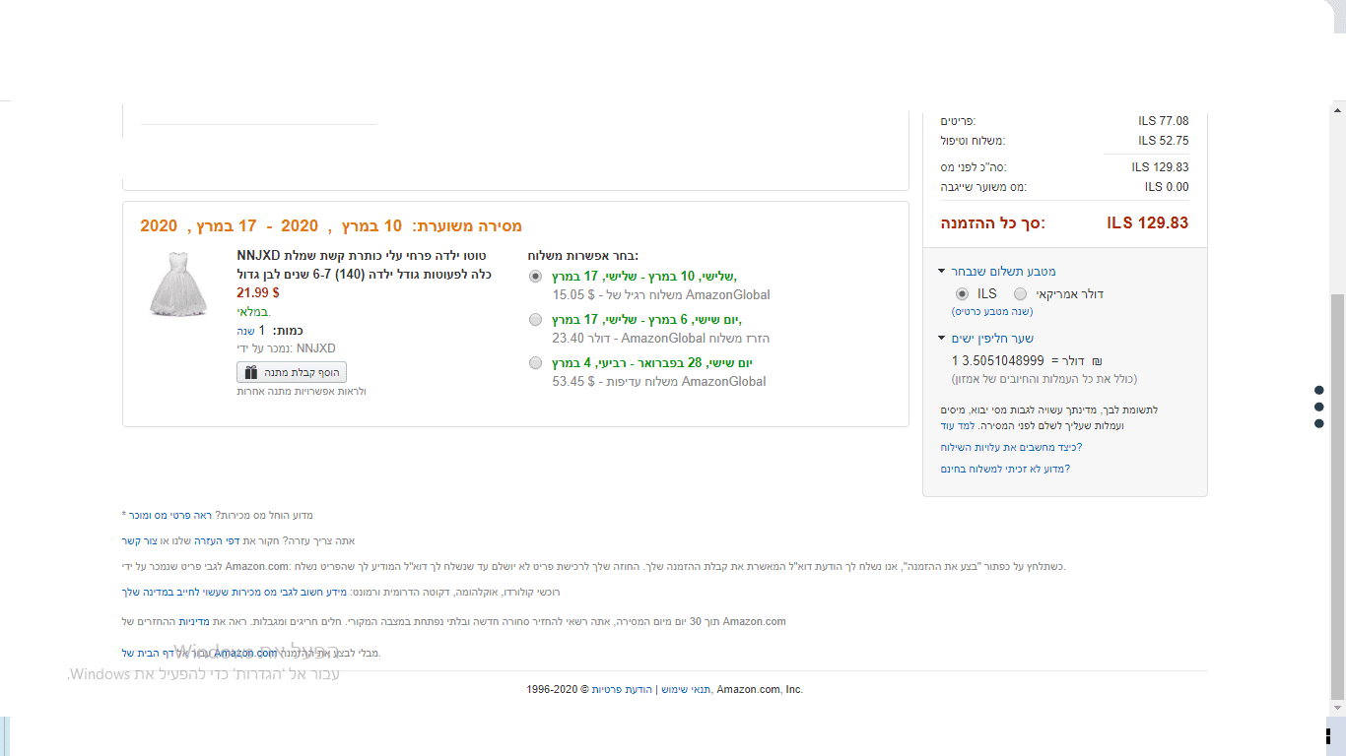Click 'מדוע לא זכיתי למשלוח בחינם?' link
1346x756 pixels.
1005,469
